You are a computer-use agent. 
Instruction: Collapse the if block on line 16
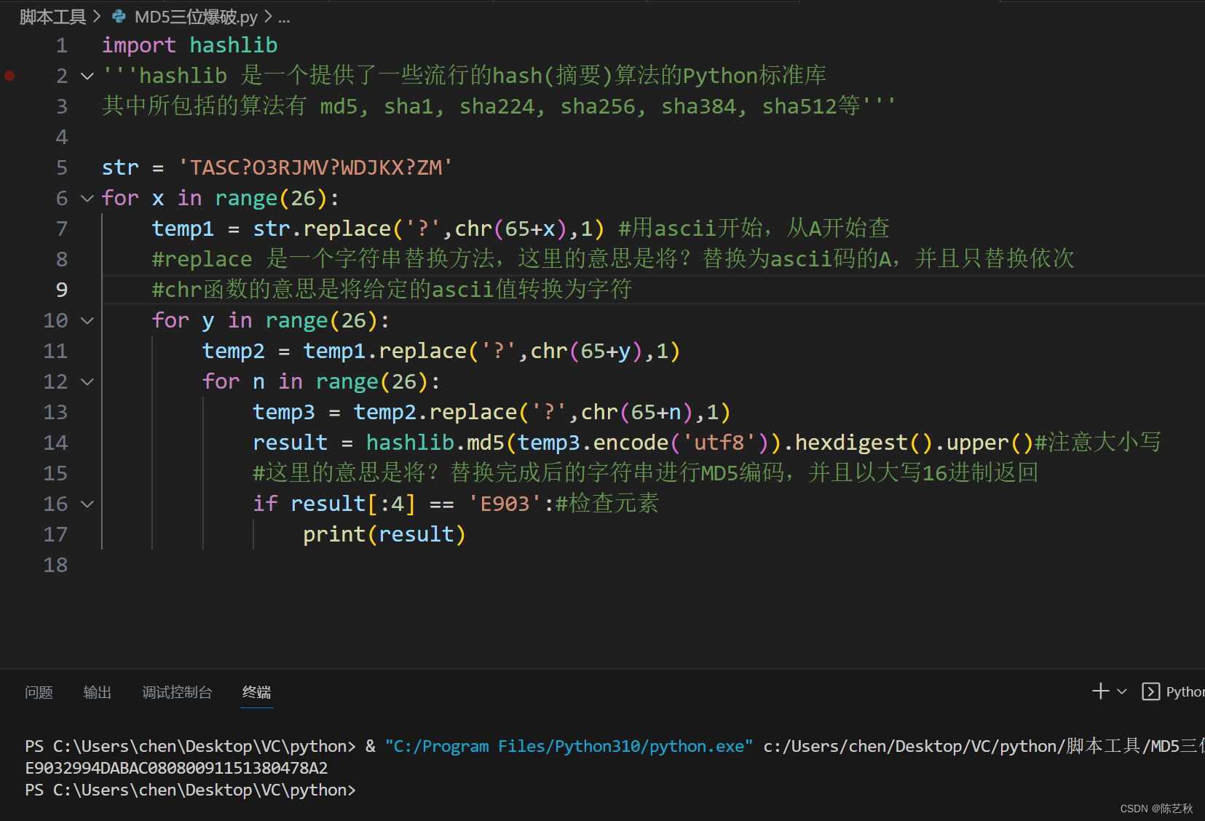coord(87,504)
